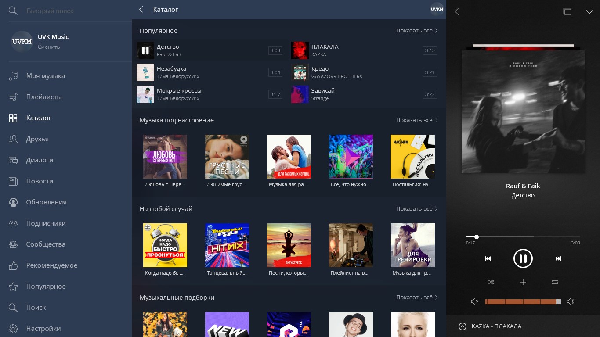Click the UVKM avatar in catalog header
The width and height of the screenshot is (600, 337).
(x=437, y=9)
